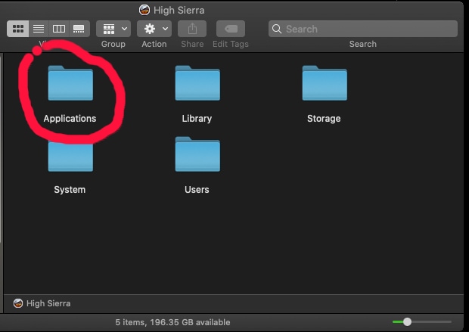The height and width of the screenshot is (332, 469).
Task: Click the Storage folder name label
Action: (x=324, y=119)
